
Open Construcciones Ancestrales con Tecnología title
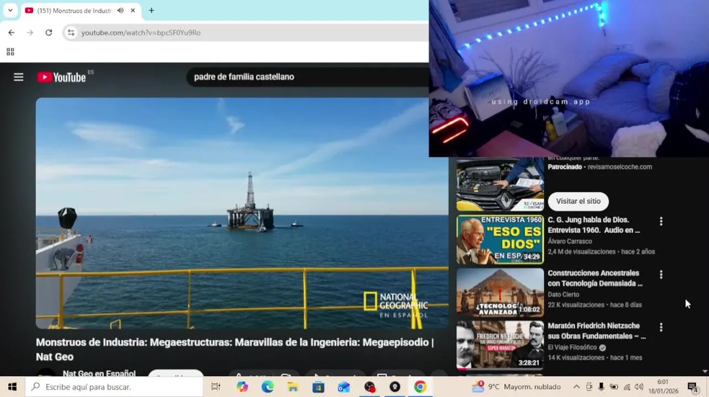click(x=595, y=278)
